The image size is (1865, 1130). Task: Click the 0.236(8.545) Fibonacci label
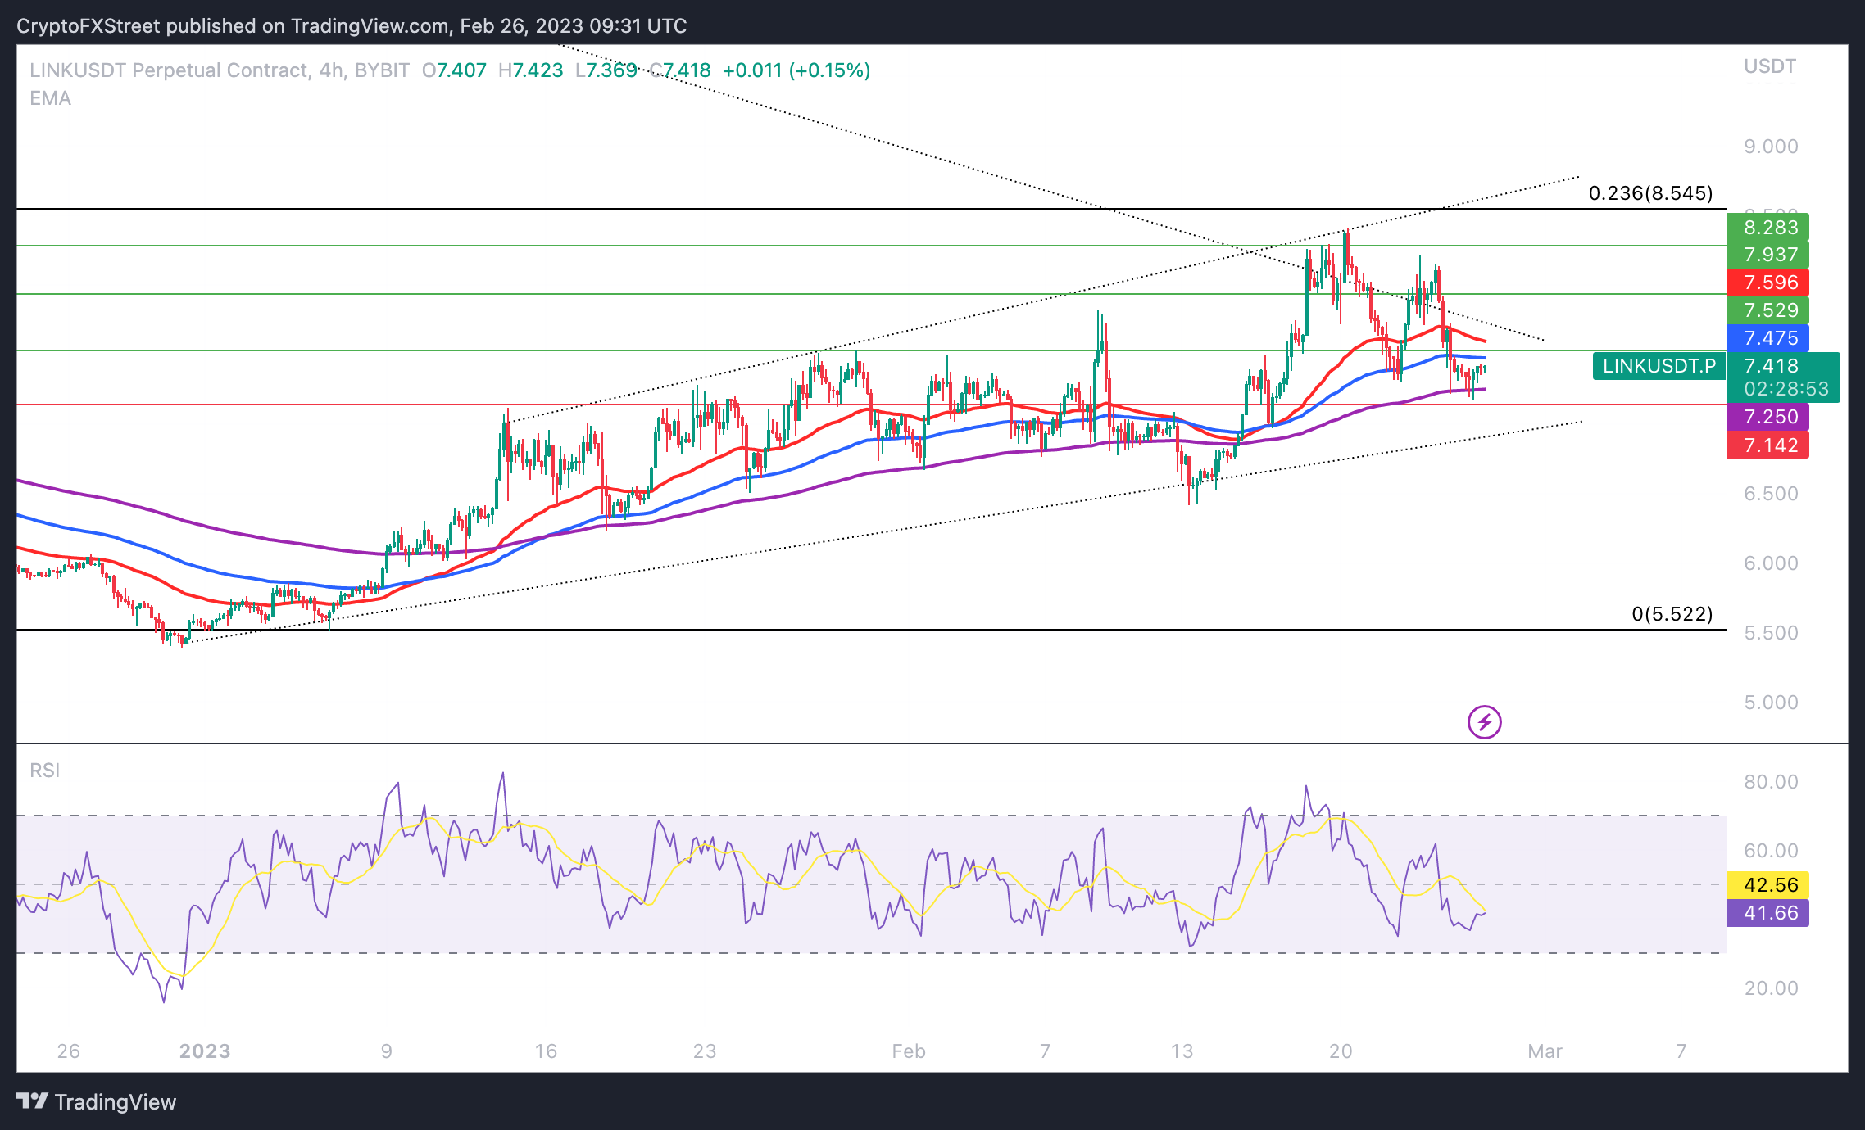point(1650,193)
